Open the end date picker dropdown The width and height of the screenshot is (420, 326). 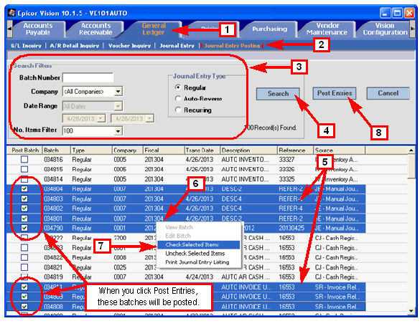tap(150, 118)
